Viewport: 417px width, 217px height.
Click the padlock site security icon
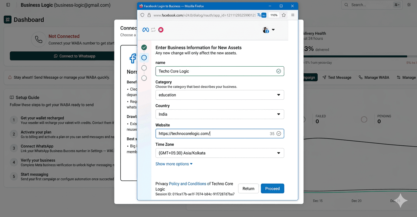point(149,15)
